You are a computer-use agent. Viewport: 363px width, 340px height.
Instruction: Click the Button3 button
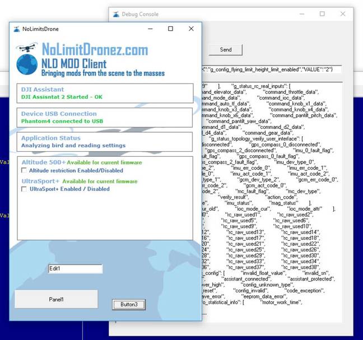coord(129,304)
